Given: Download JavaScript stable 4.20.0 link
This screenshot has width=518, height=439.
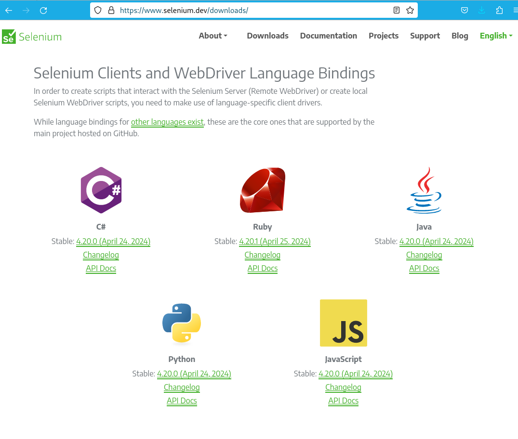Looking at the screenshot, I should (356, 374).
